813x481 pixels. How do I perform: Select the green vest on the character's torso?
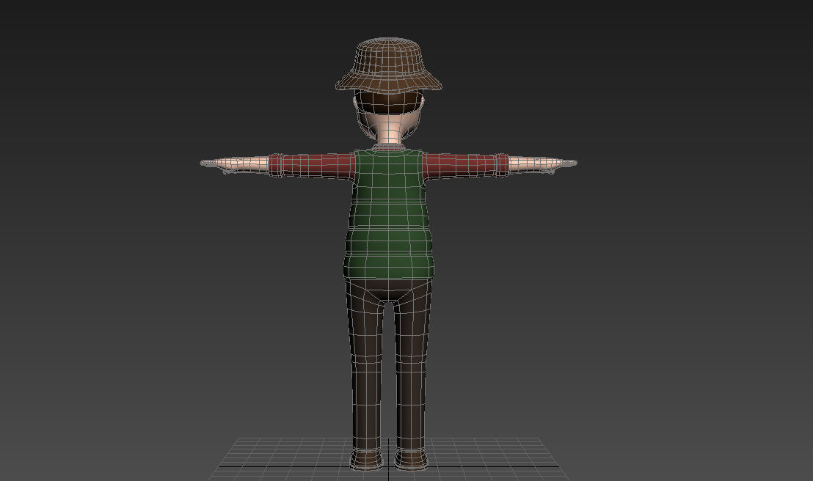pyautogui.click(x=388, y=213)
